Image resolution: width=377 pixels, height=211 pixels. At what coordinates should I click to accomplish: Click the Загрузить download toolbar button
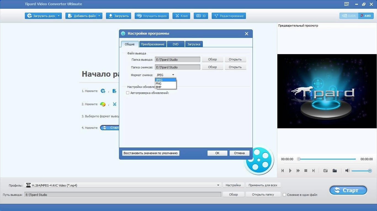[x=119, y=16]
